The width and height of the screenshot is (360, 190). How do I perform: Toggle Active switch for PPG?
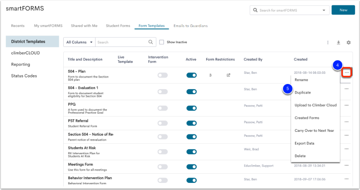[x=191, y=108]
